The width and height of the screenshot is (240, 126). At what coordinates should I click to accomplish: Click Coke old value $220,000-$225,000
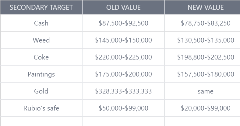point(123,57)
